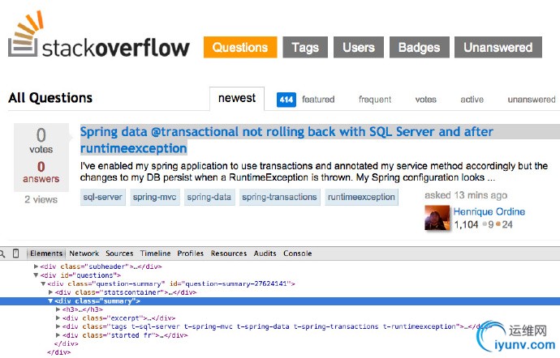Select the newest tab

tap(237, 99)
